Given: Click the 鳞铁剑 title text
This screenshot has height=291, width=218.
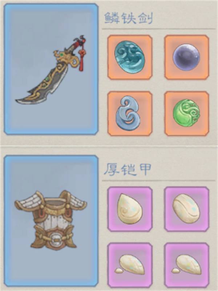Looking at the screenshot, I should point(128,18).
